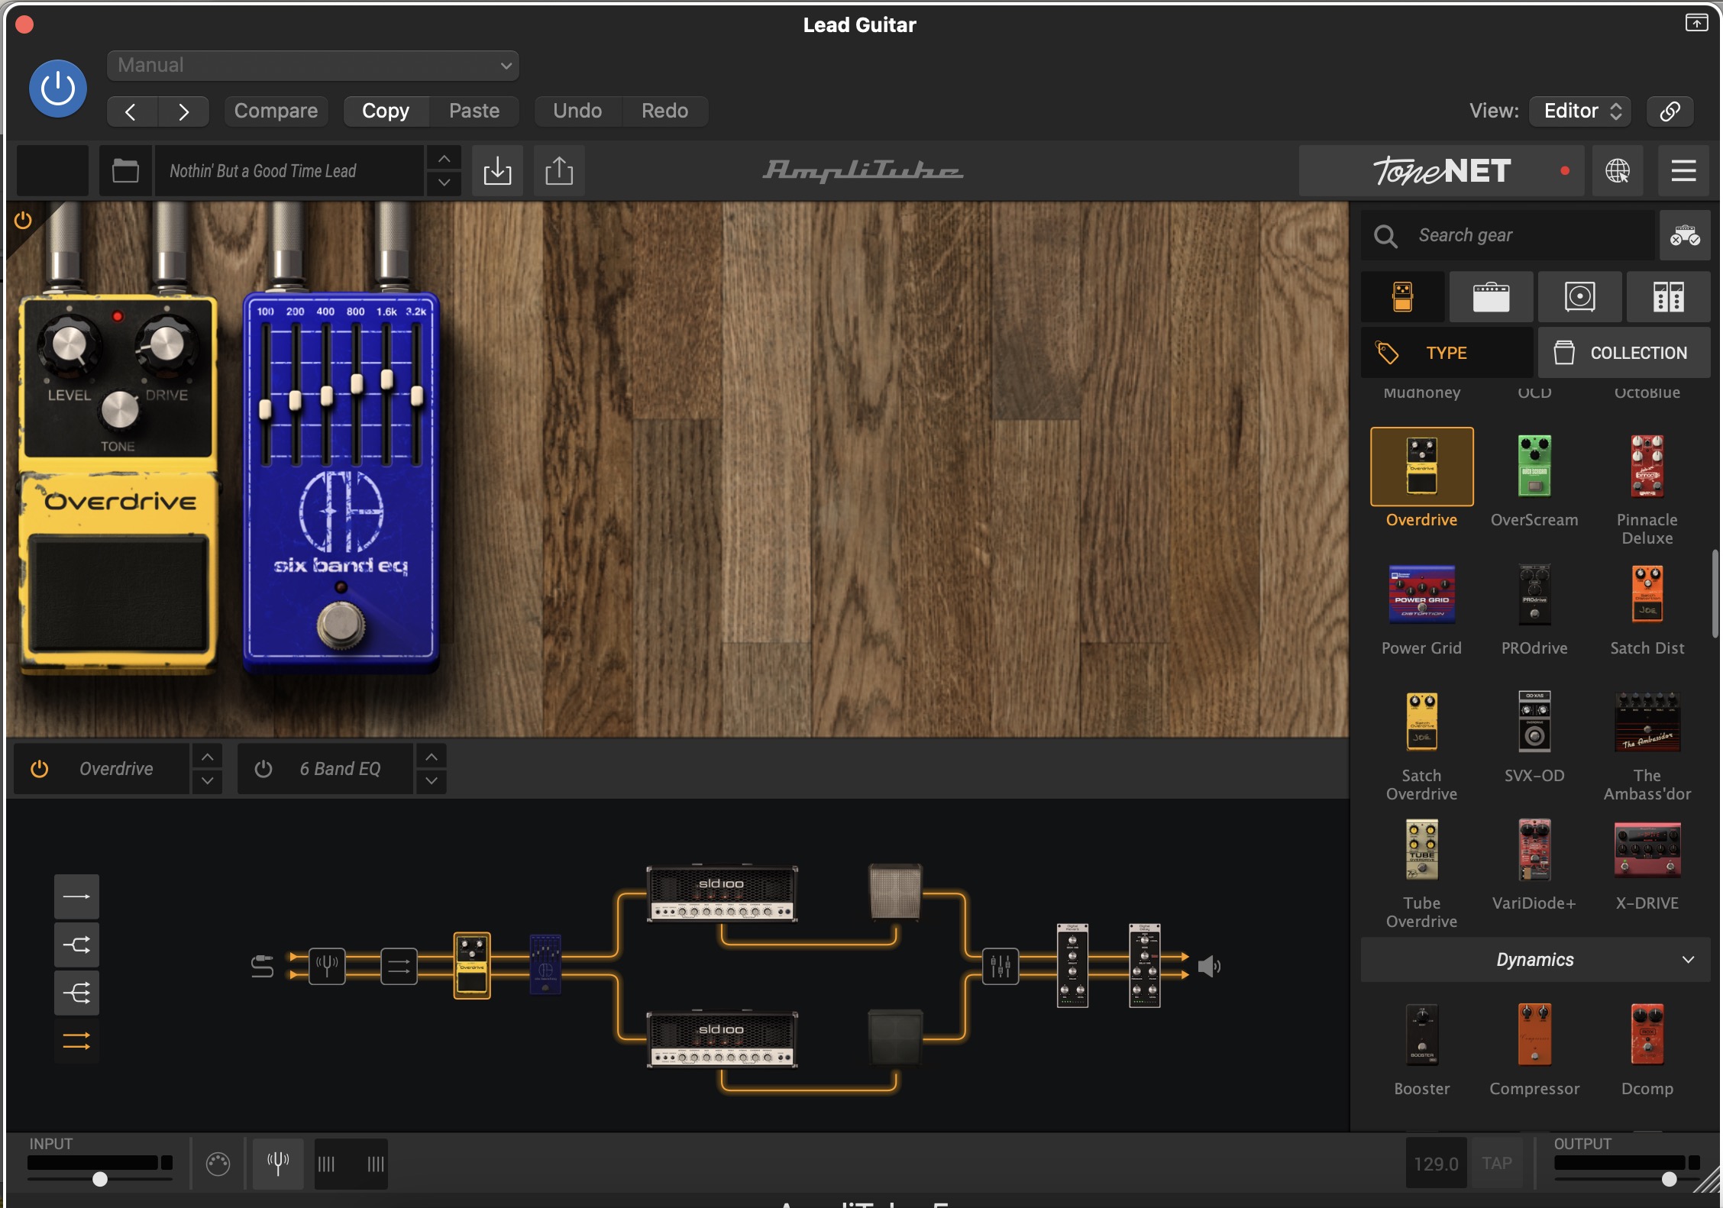Select the single serial signal routing
The height and width of the screenshot is (1208, 1723).
pos(76,896)
